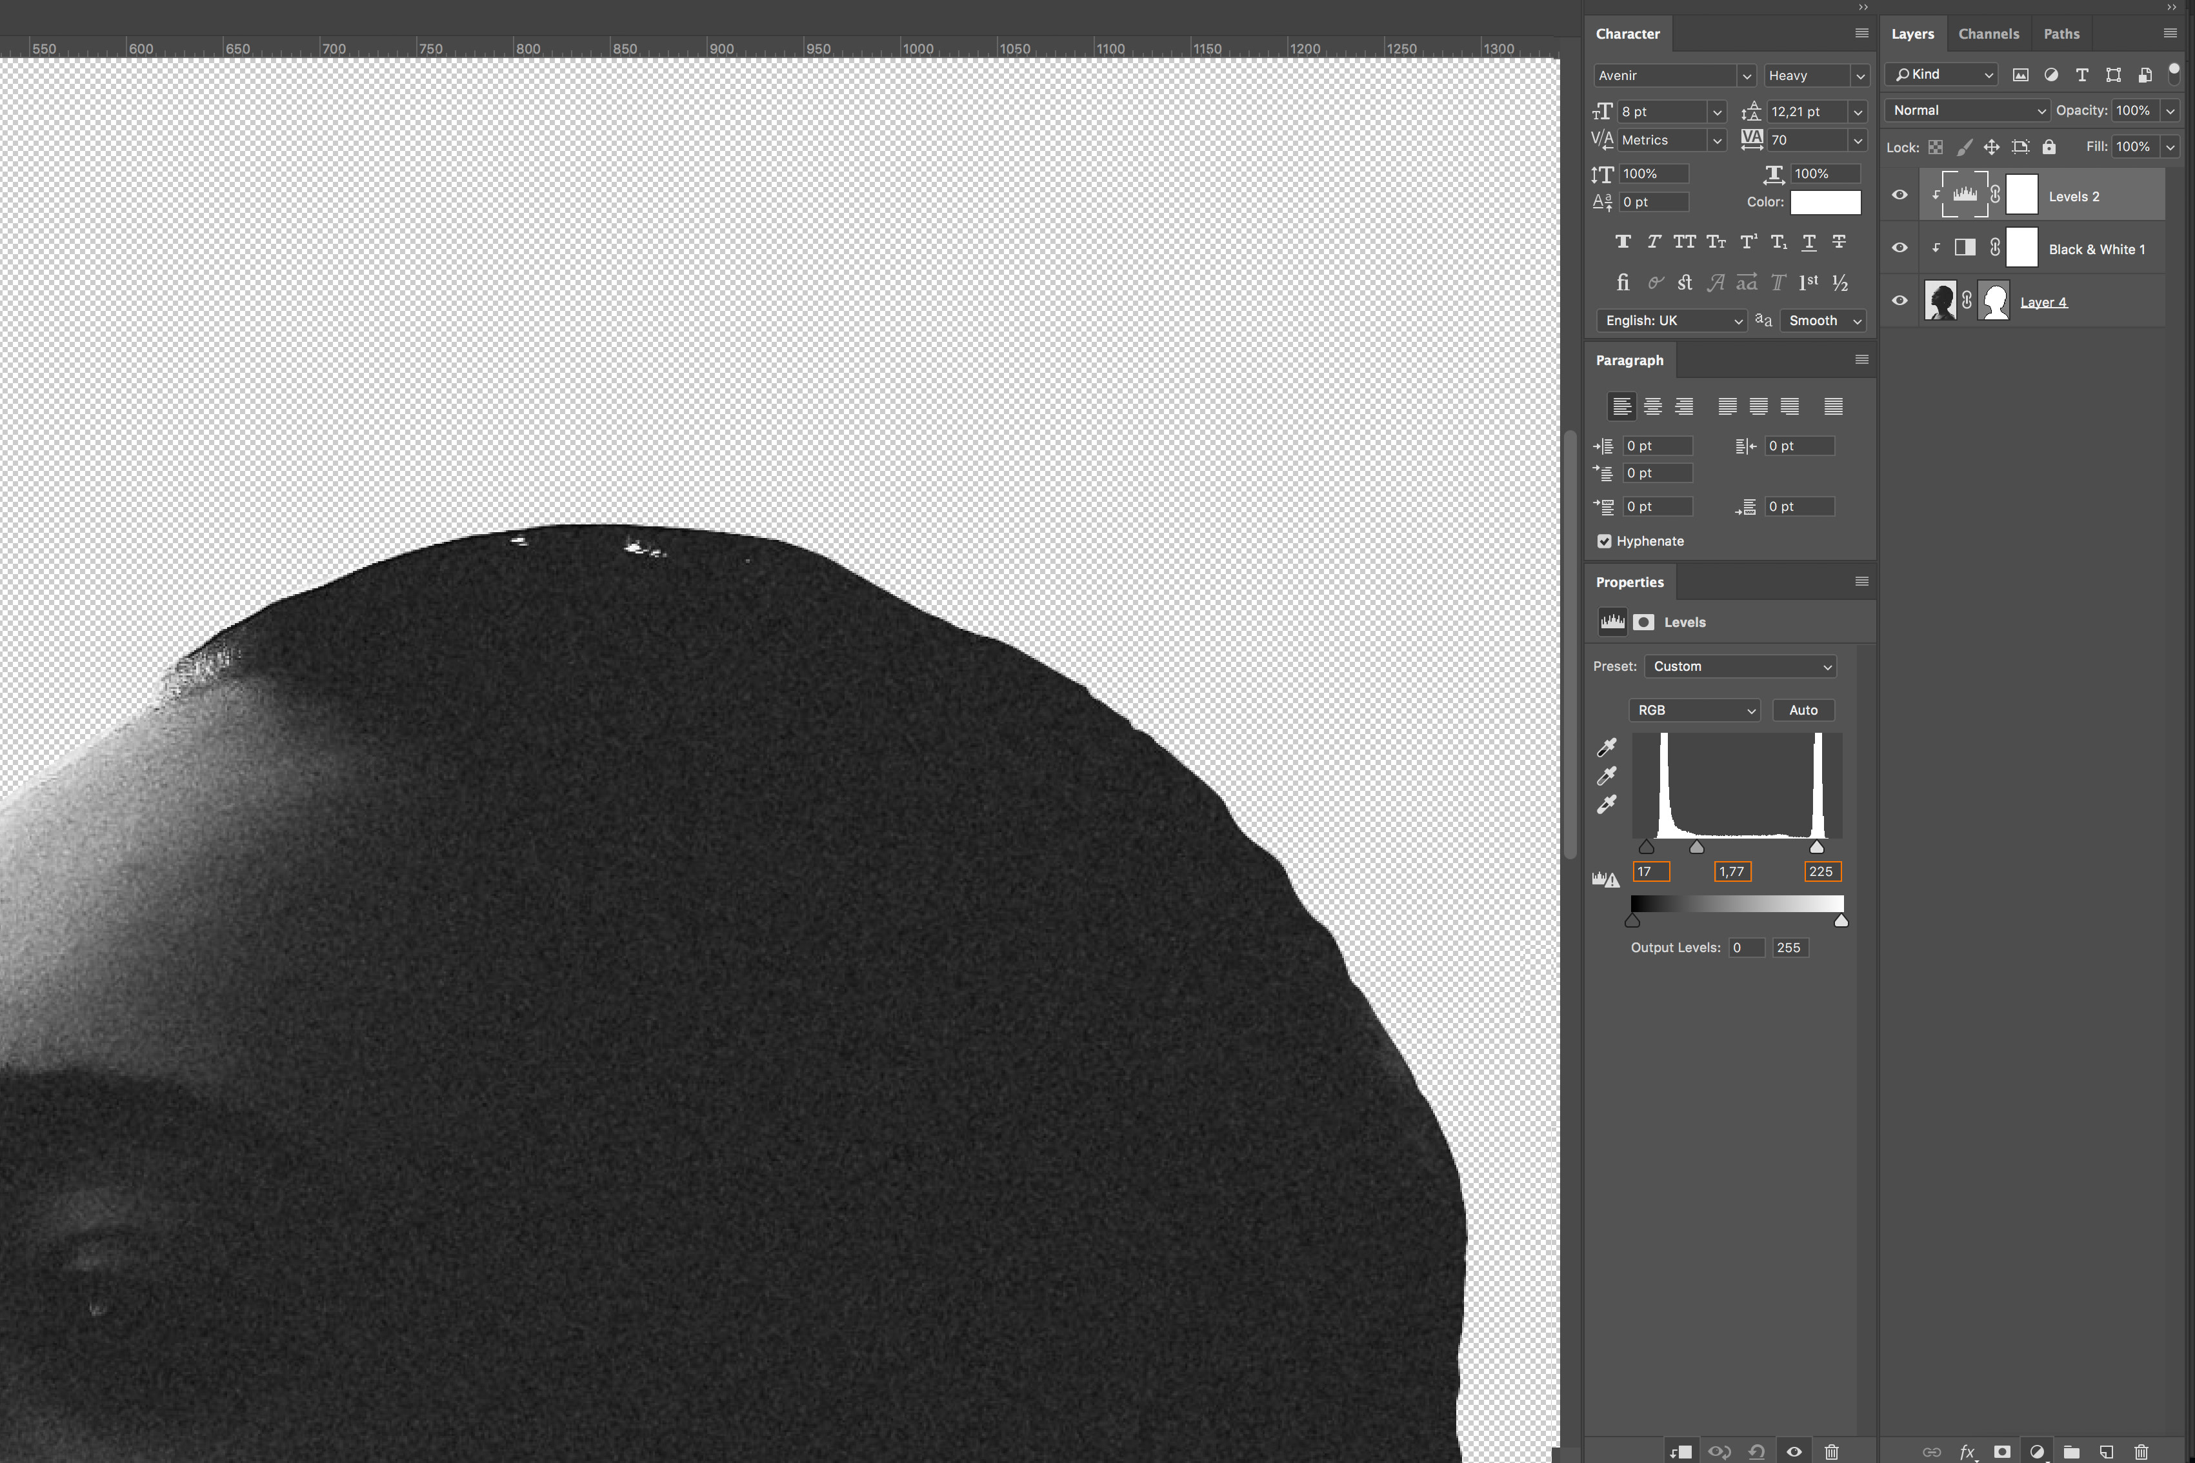Click reset adjustment icon in Properties panel
This screenshot has height=1463, width=2195.
1756,1452
